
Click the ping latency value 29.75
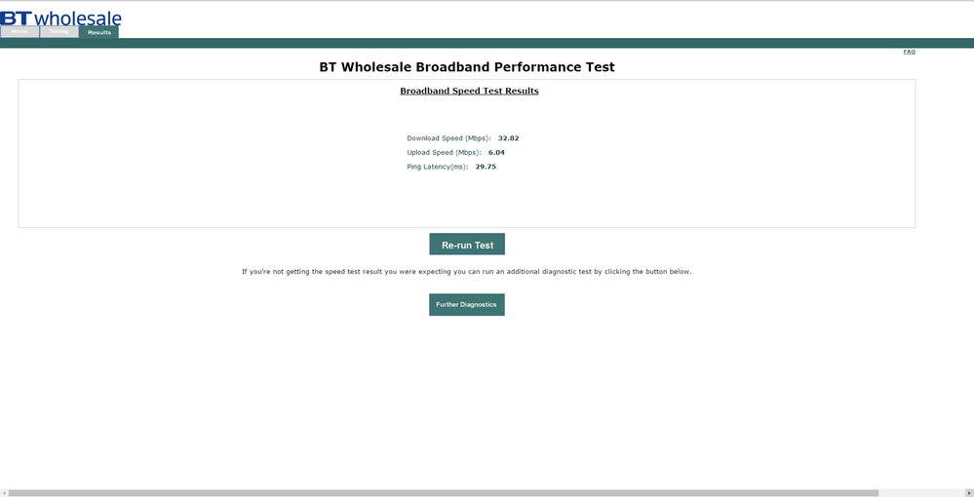coord(486,167)
